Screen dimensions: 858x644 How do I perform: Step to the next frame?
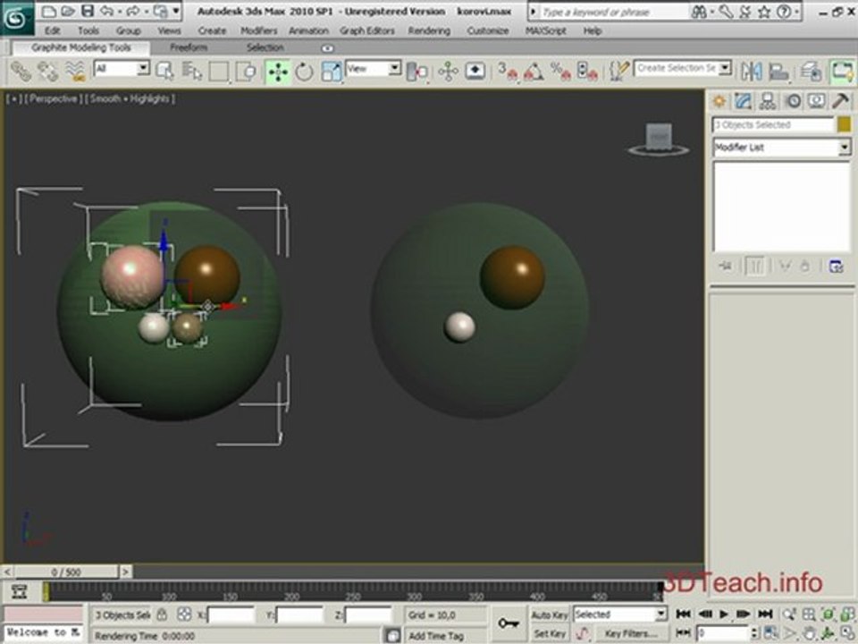pyautogui.click(x=743, y=614)
